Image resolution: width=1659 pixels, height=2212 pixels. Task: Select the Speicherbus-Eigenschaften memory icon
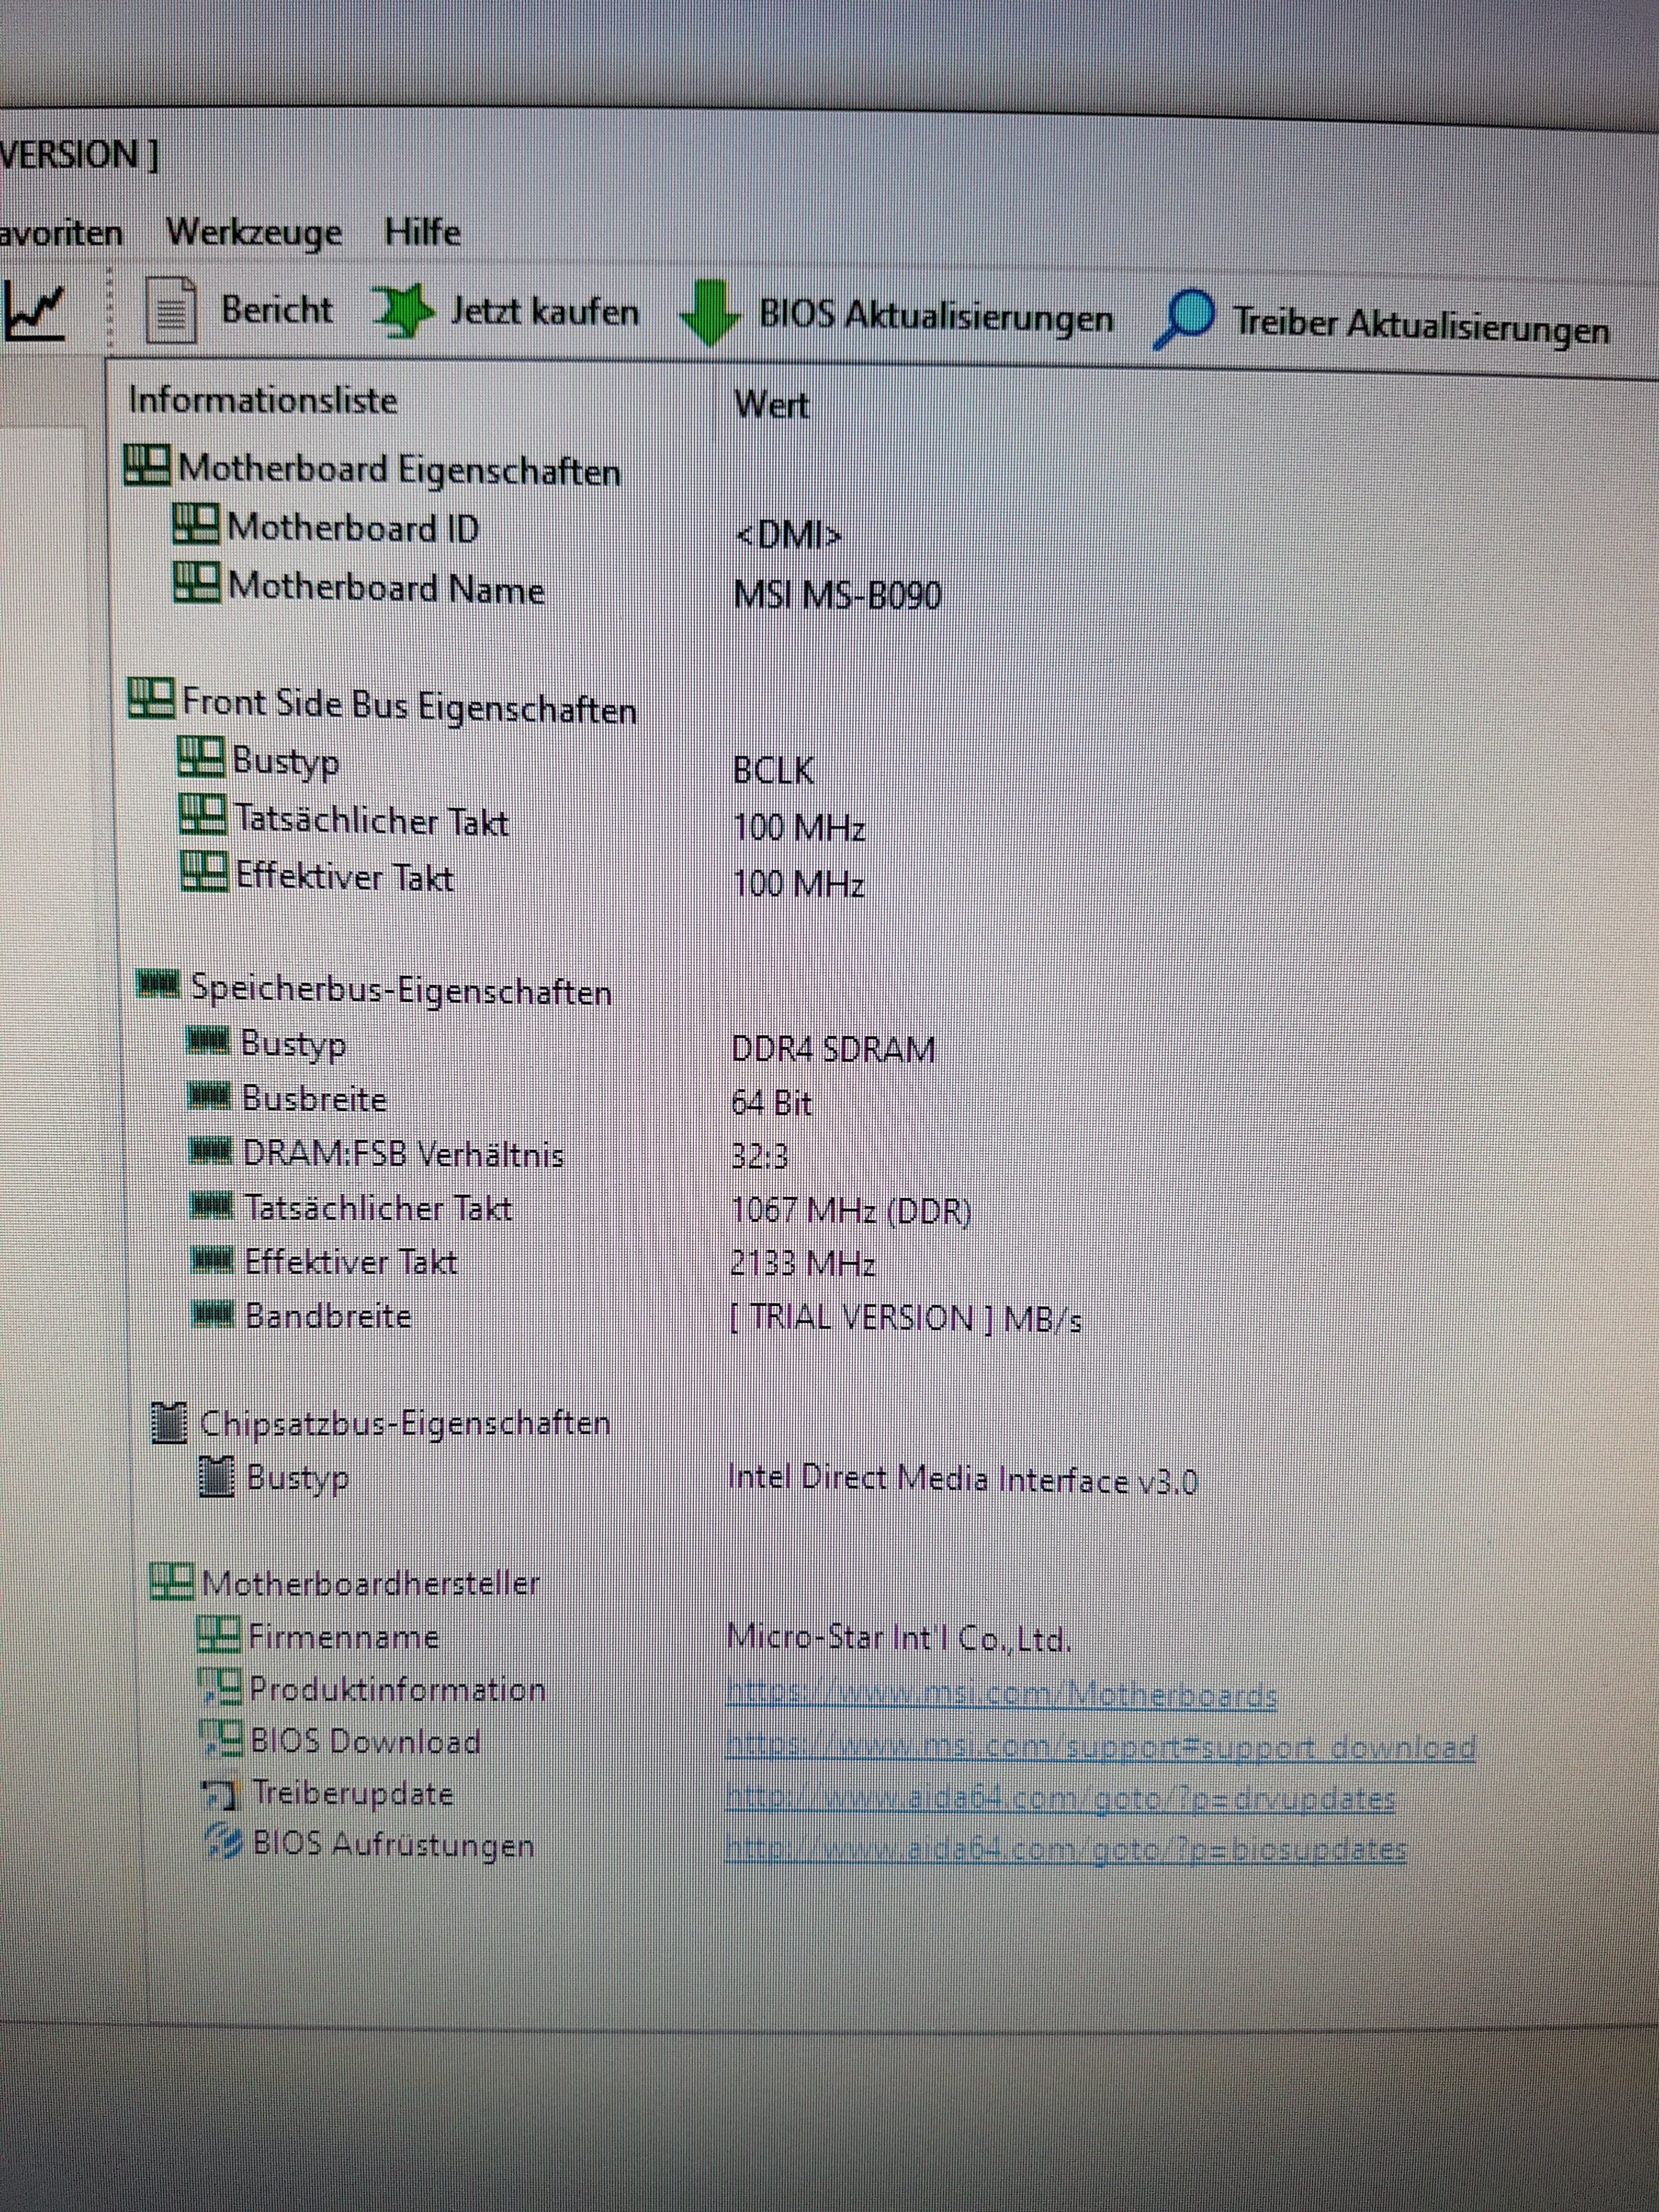click(x=158, y=985)
